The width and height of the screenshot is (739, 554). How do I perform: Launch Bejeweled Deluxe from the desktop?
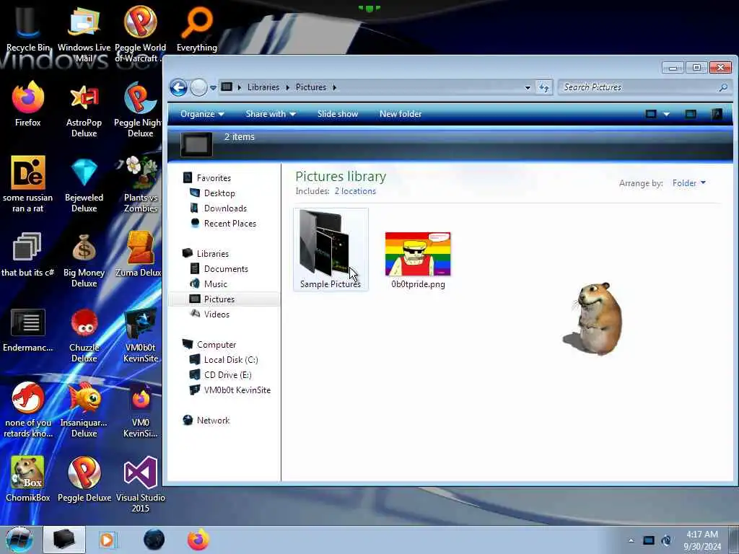84,184
